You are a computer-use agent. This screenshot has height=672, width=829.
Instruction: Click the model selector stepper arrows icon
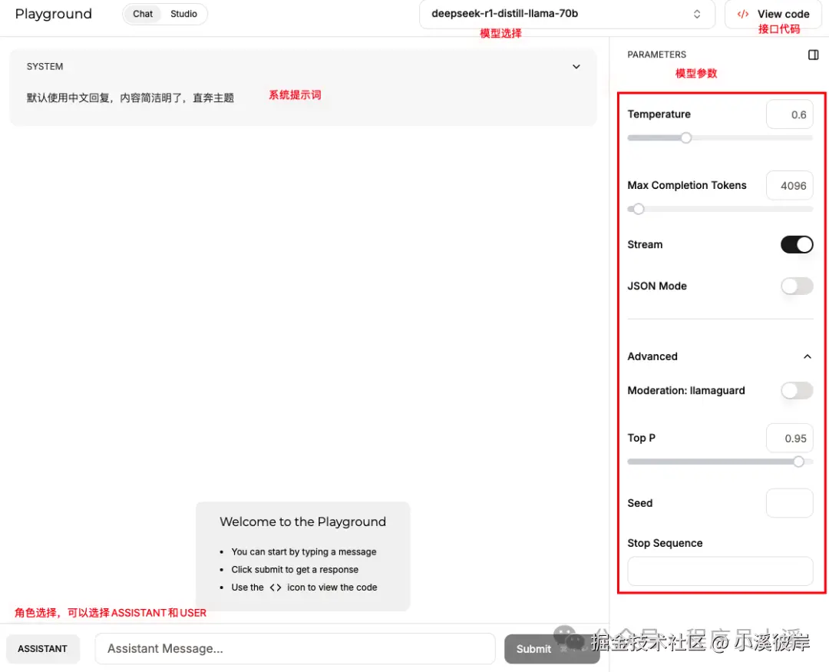(696, 13)
